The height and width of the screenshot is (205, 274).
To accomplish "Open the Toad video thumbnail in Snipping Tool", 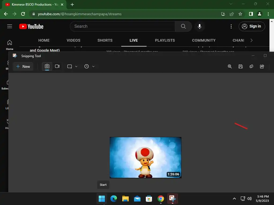I will (x=145, y=157).
